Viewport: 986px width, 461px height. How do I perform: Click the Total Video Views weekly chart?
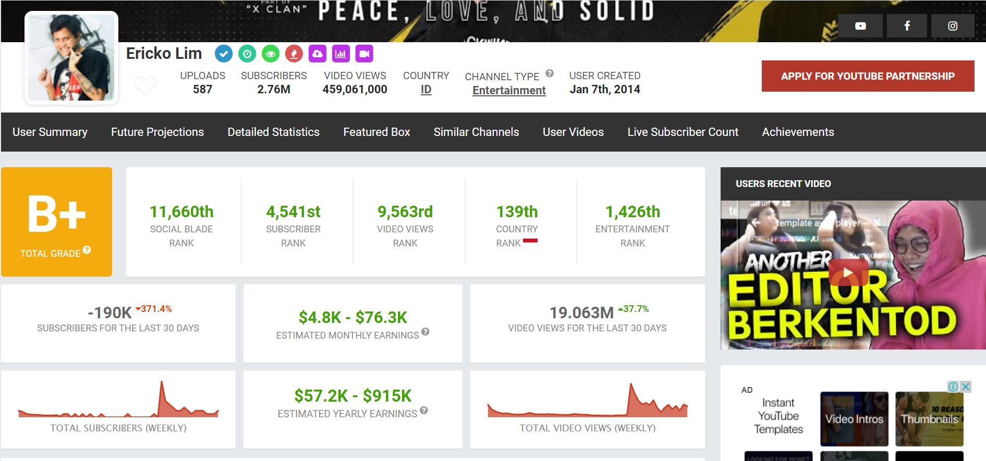point(588,400)
